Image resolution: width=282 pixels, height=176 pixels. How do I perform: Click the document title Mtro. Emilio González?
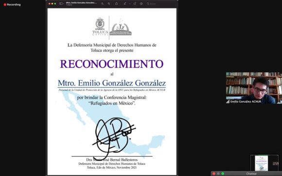(81, 3)
